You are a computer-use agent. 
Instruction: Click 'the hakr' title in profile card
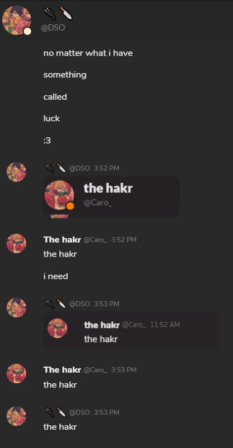[108, 188]
